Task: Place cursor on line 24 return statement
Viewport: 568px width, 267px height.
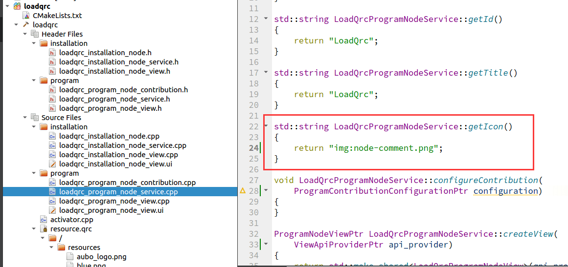Action: [x=368, y=148]
